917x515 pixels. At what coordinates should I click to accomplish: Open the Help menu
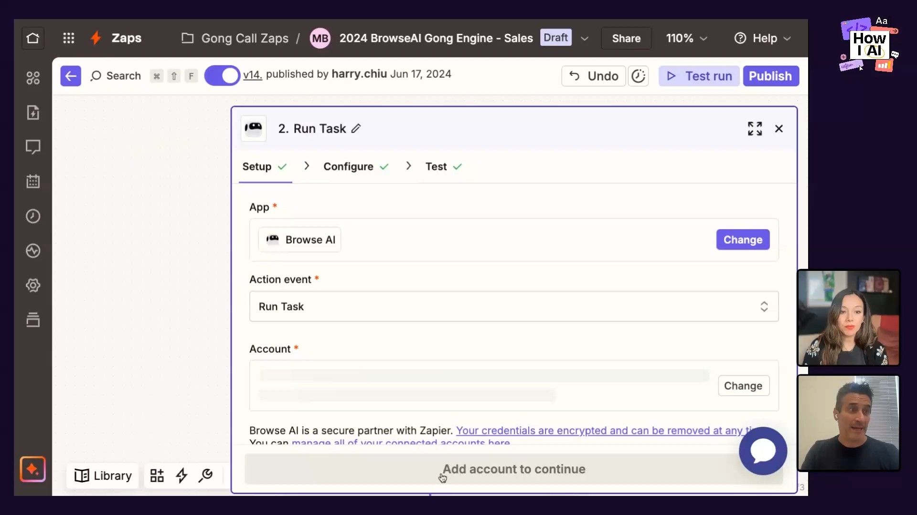(763, 38)
